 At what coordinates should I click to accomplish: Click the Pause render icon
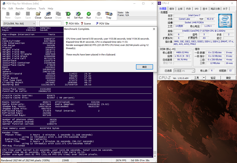[x=99, y=15]
